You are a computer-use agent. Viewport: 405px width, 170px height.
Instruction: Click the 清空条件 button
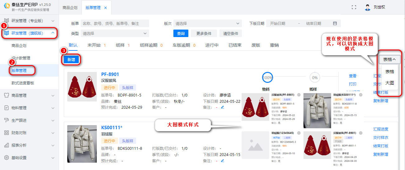click(x=231, y=34)
